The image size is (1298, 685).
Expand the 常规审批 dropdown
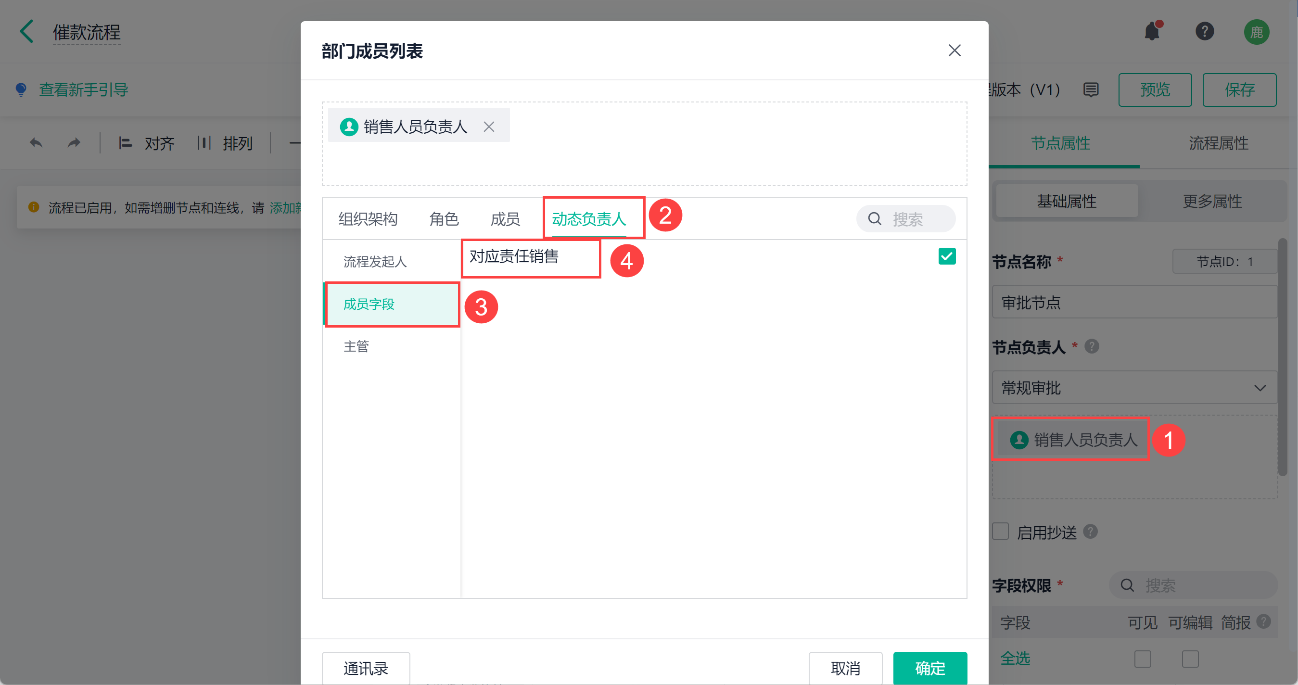point(1134,387)
